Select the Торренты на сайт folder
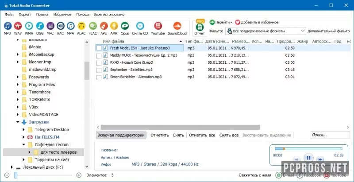This screenshot has width=354, height=182. click(52, 160)
